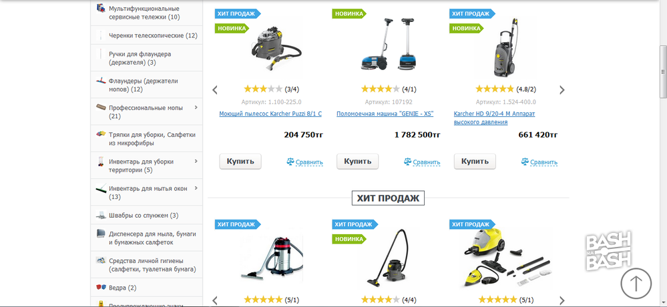Click compare scales icon for Karcher HD 9/20-4 M
This screenshot has width=667, height=307.
525,162
